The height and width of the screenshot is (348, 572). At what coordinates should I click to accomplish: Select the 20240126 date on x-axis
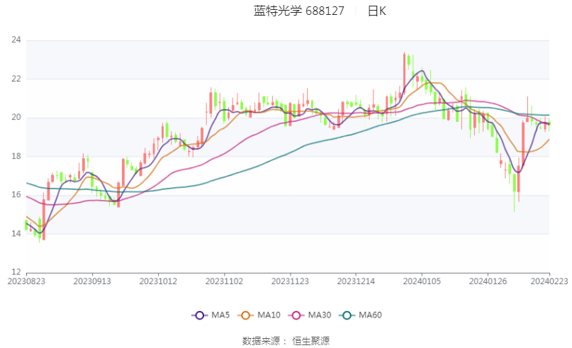click(x=488, y=281)
